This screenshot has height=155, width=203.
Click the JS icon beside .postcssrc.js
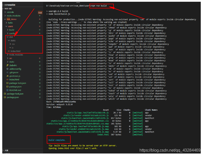point(7,76)
